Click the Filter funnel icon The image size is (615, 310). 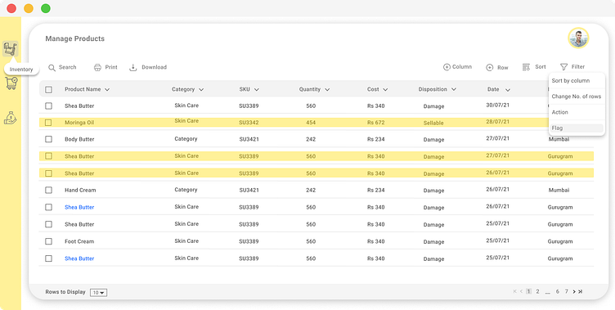563,67
